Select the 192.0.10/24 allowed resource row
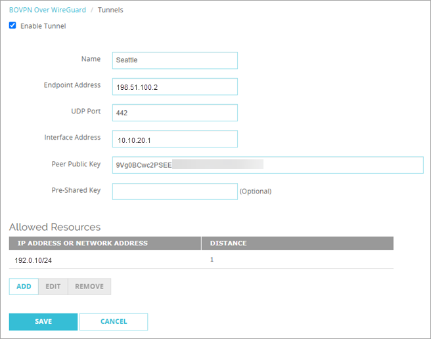Image resolution: width=431 pixels, height=339 pixels. [x=201, y=260]
